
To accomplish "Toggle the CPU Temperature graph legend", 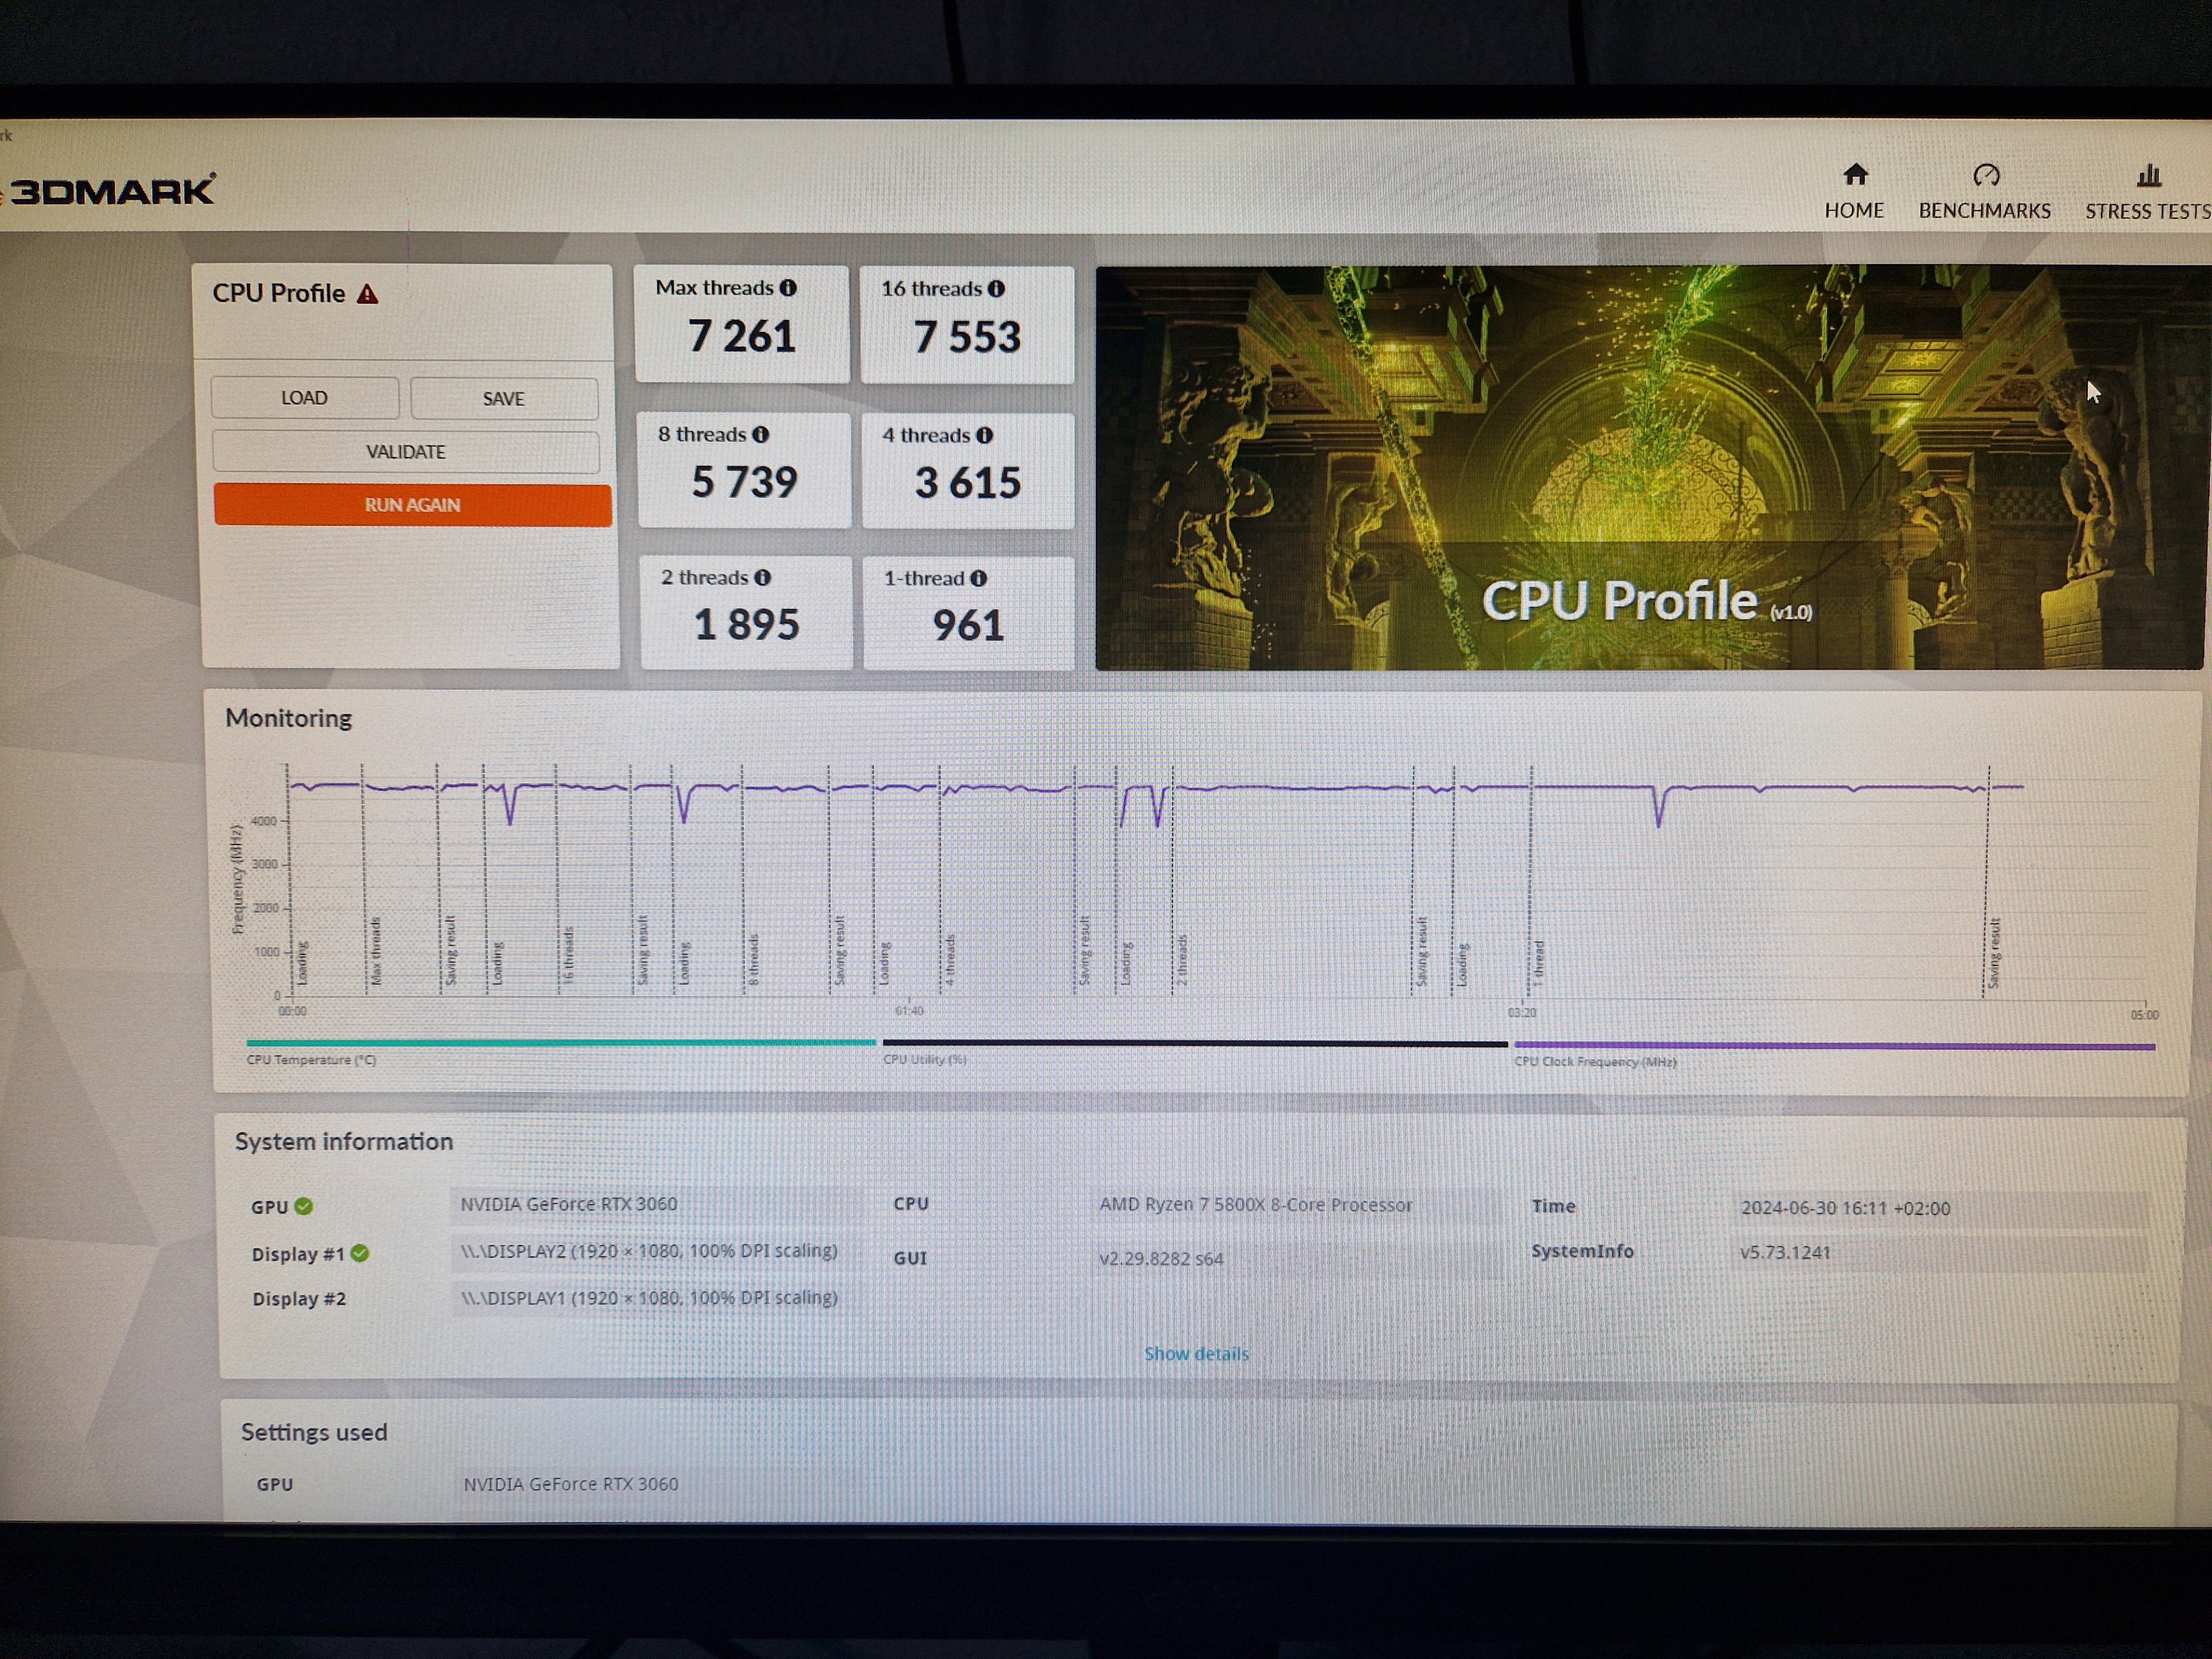I will tap(311, 1060).
